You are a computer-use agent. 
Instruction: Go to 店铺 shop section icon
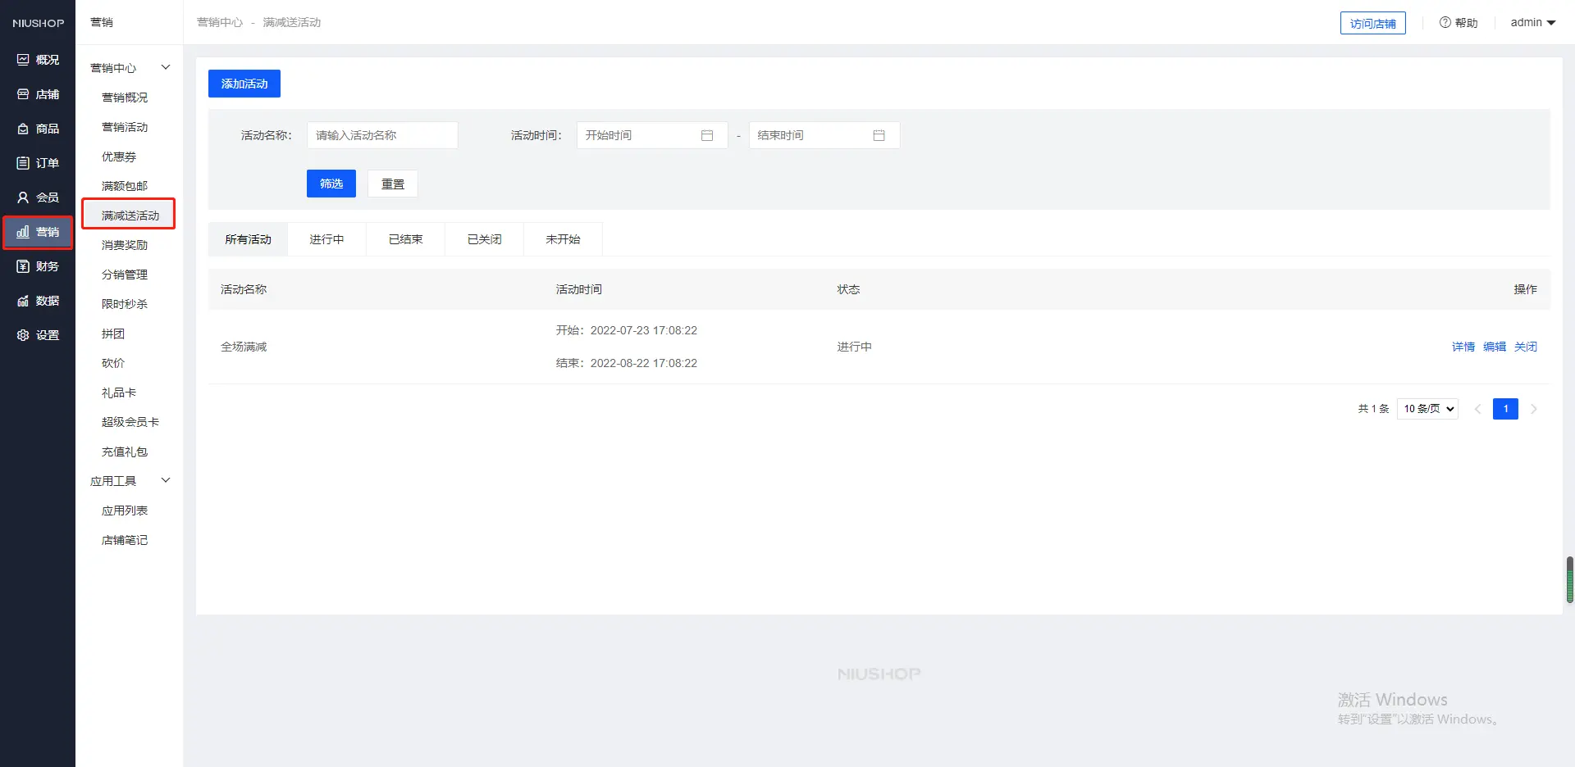pos(23,94)
